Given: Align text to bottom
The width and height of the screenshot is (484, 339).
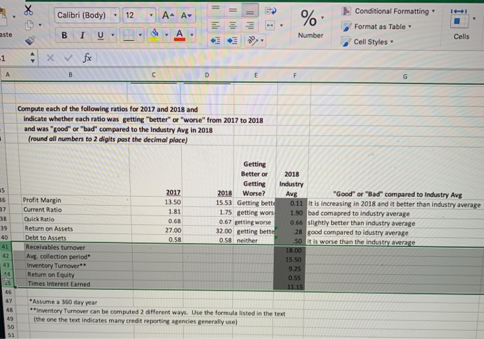Looking at the screenshot, I should point(250,10).
